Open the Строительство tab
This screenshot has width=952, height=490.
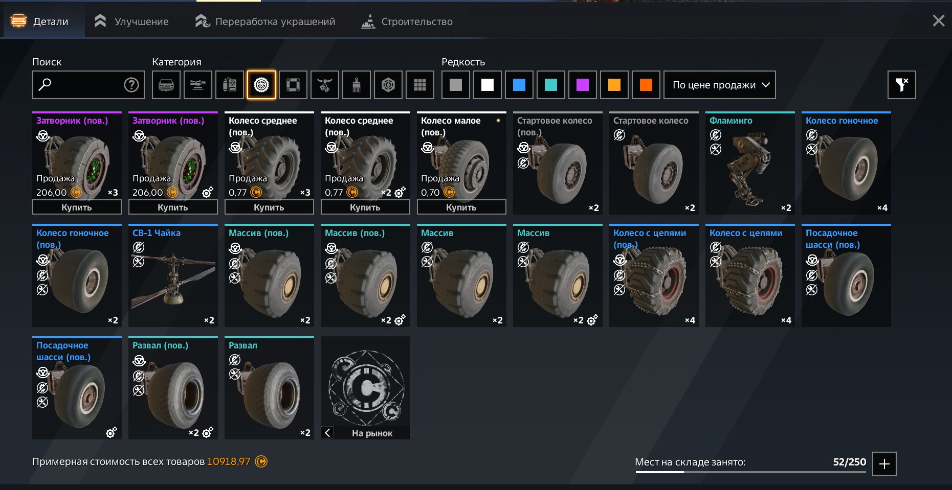click(x=407, y=21)
